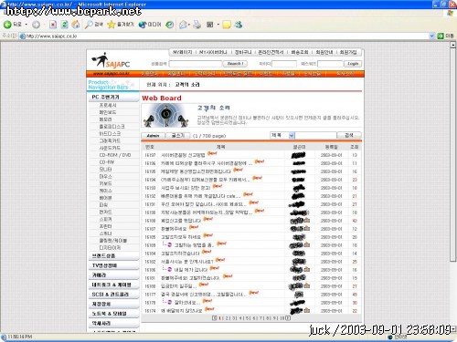
Task: Refresh the page using the green arrows icon
Action: [x=64, y=25]
